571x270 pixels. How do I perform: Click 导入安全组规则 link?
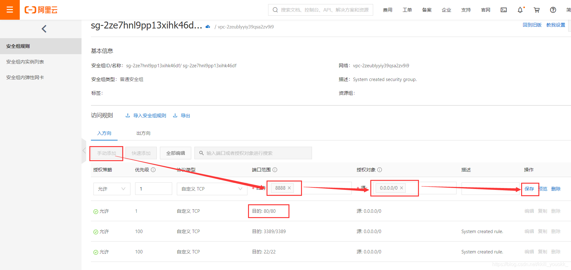coord(146,115)
